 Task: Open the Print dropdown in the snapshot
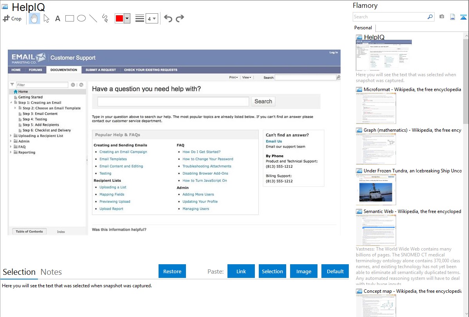[x=234, y=77]
